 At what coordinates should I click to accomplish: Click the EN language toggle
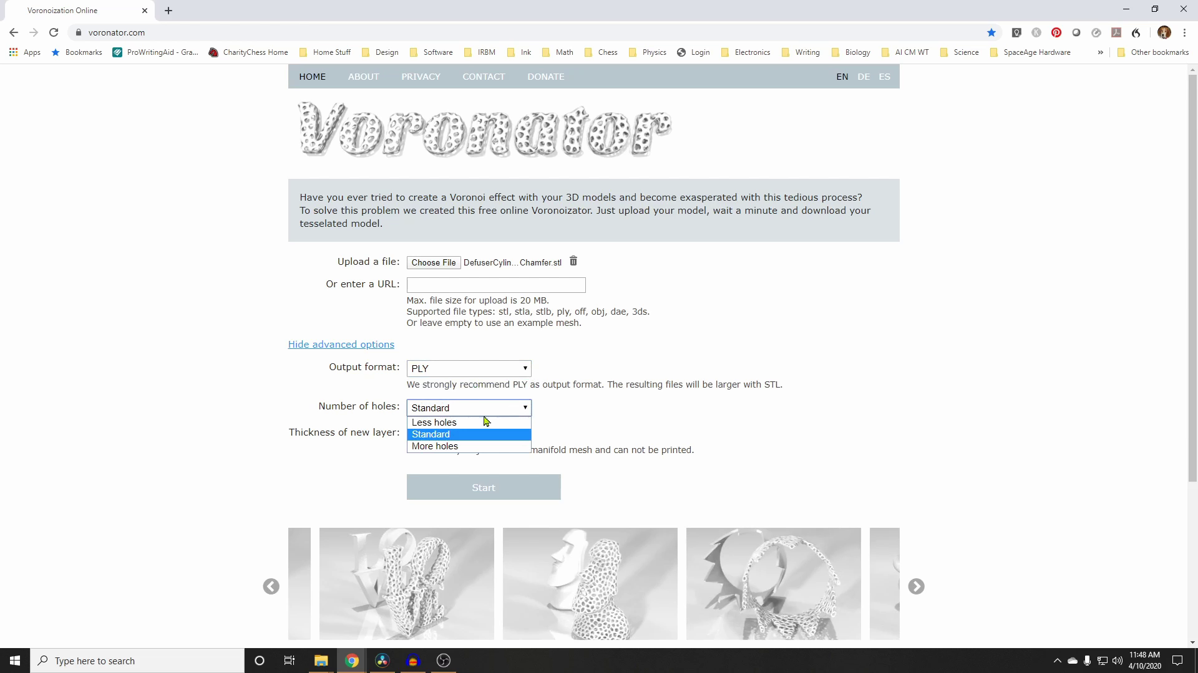842,77
